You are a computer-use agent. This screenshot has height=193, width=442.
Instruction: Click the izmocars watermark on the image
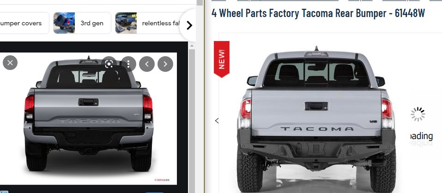[x=162, y=180]
